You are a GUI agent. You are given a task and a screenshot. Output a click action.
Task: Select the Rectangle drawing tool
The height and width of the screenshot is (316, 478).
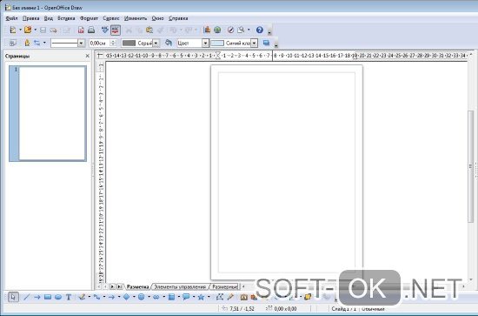47,297
